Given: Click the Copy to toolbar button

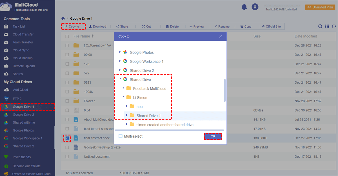Looking at the screenshot, I should tap(72, 26).
